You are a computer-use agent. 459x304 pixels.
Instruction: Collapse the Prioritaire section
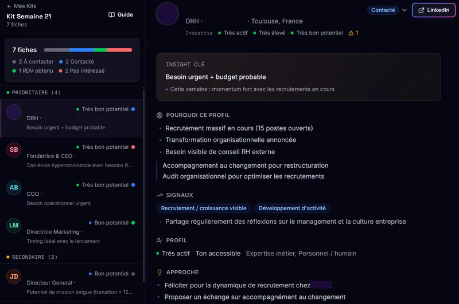33,93
